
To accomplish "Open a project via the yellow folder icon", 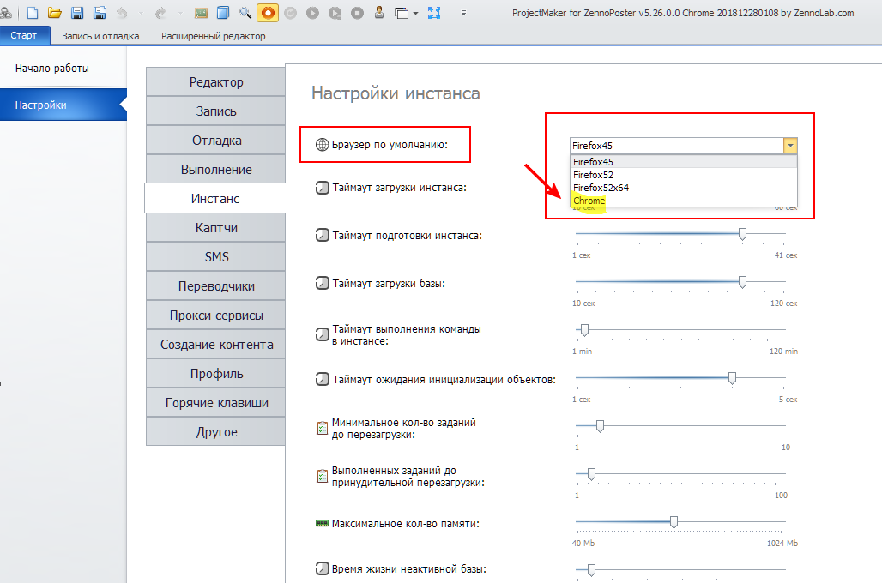I will (x=55, y=12).
